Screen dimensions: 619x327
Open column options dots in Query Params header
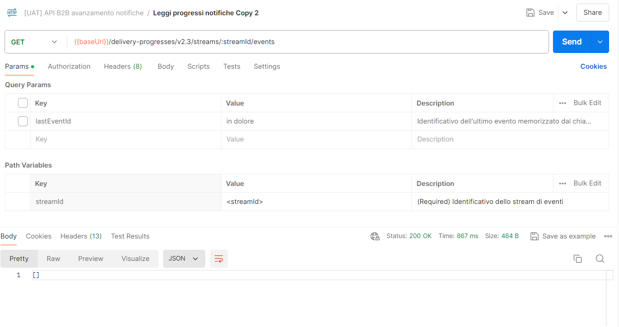(x=562, y=103)
